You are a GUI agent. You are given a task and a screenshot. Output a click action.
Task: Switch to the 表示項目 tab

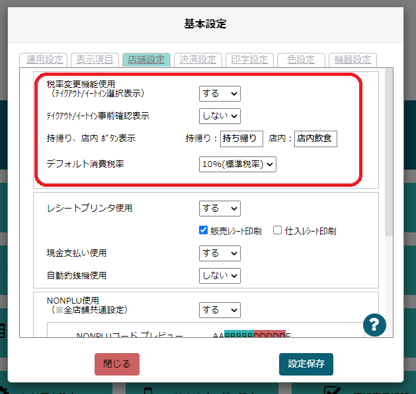click(95, 60)
